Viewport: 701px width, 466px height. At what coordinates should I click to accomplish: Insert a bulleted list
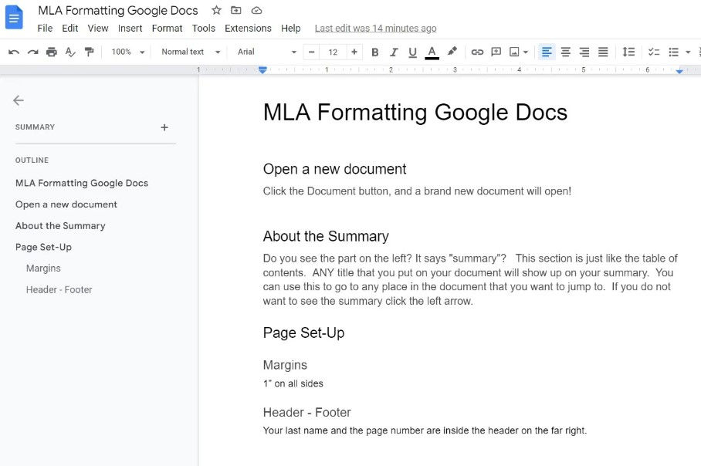(674, 52)
